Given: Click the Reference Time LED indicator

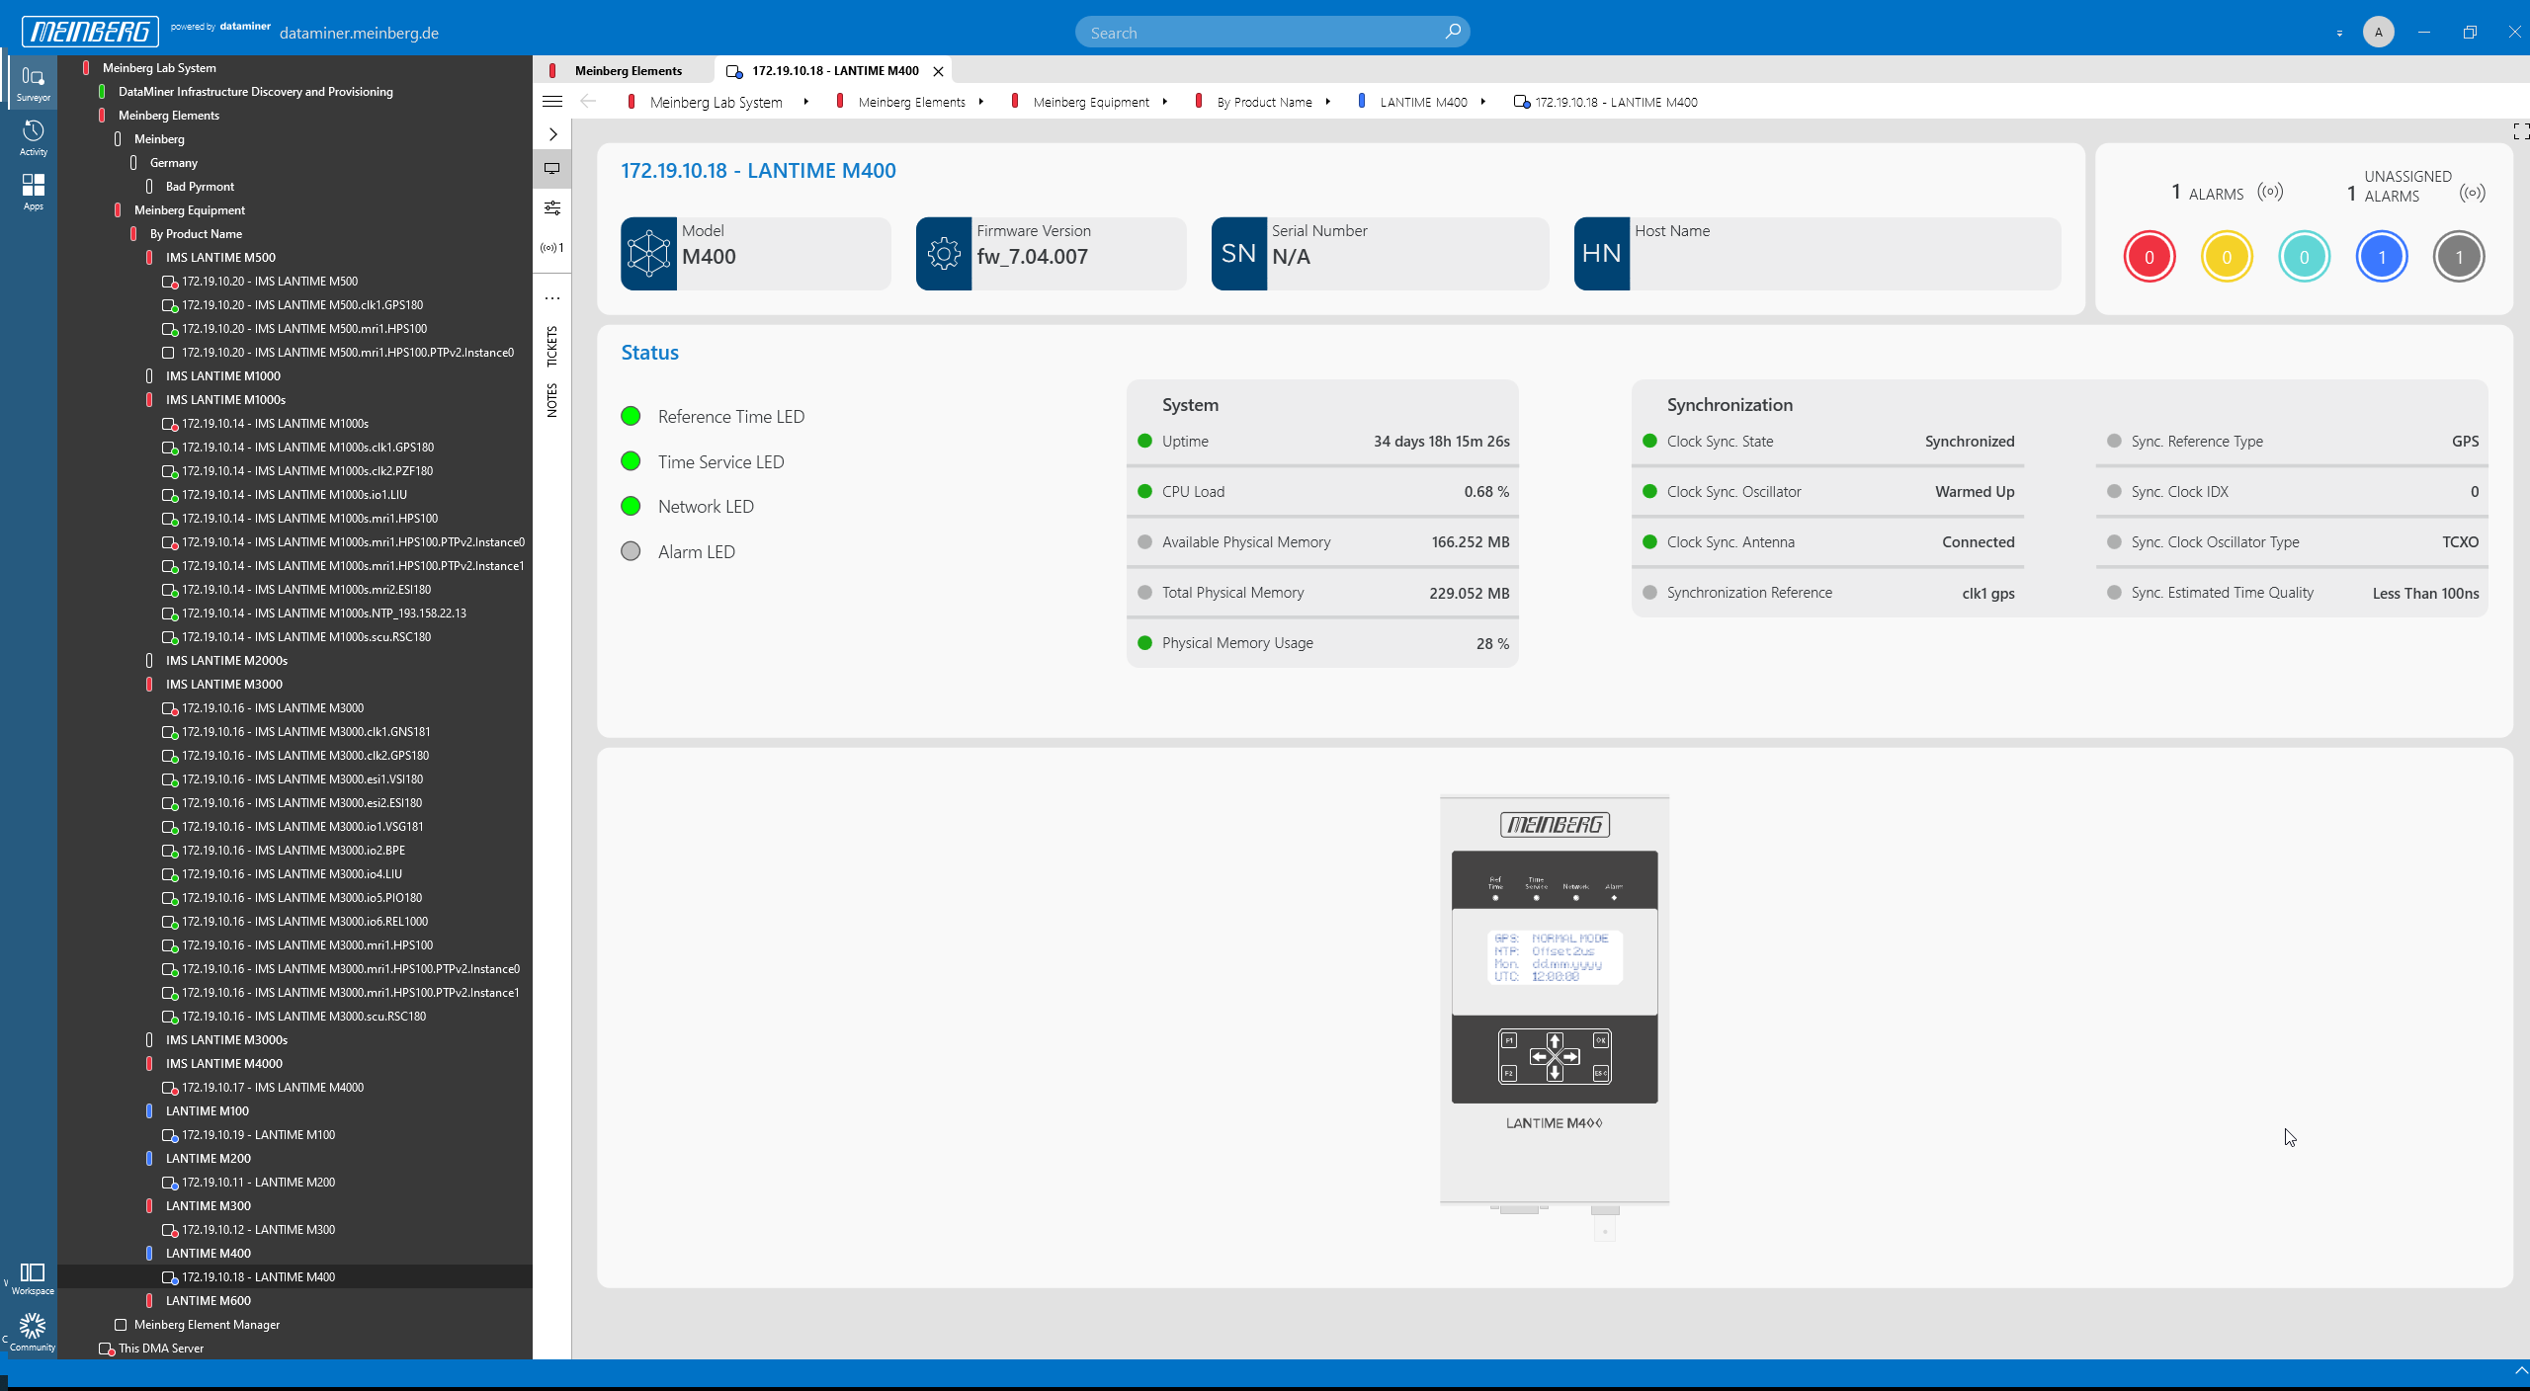Looking at the screenshot, I should [631, 416].
